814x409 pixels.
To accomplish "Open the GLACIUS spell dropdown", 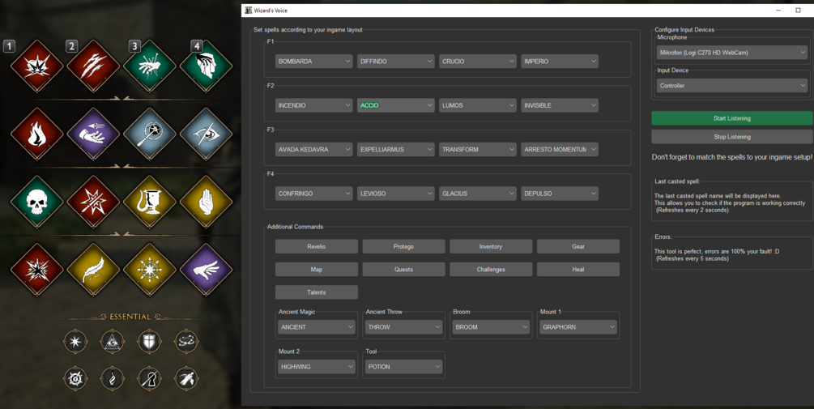I will (478, 194).
